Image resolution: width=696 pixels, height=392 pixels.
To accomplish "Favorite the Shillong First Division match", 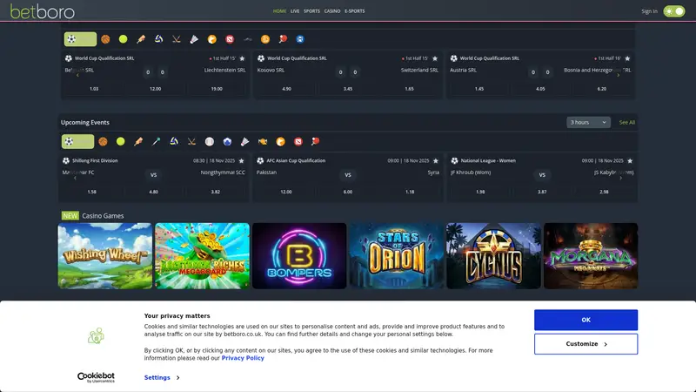I will [242, 161].
